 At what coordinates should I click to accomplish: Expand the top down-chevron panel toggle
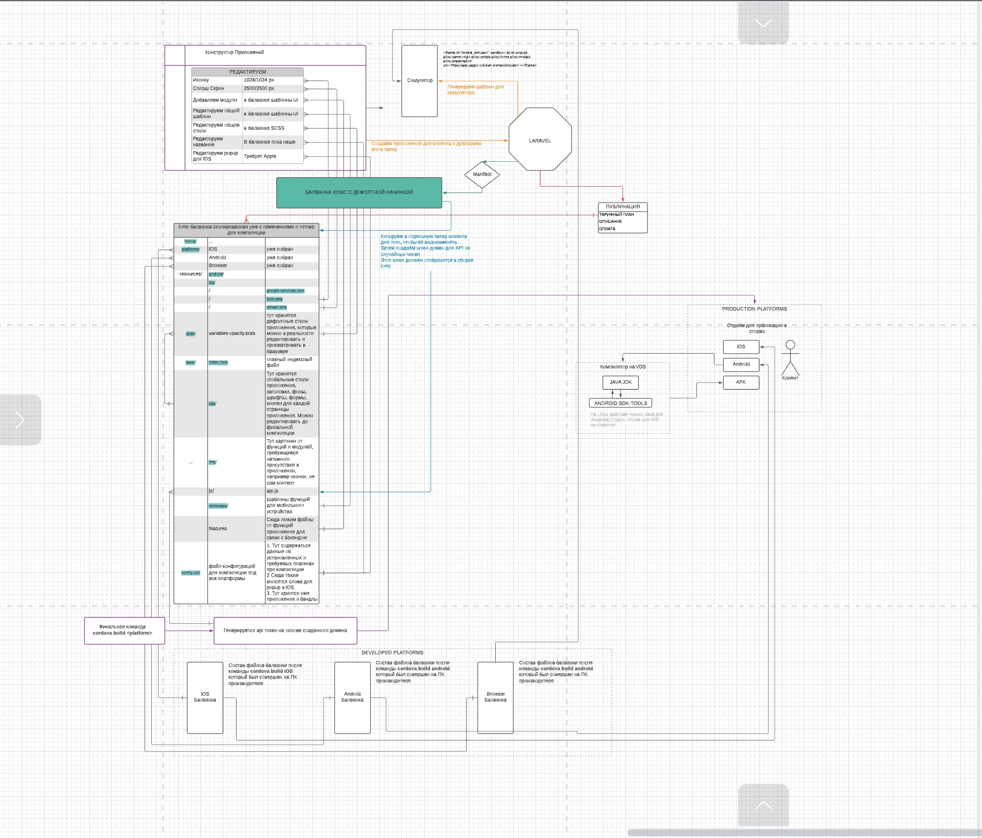click(763, 23)
